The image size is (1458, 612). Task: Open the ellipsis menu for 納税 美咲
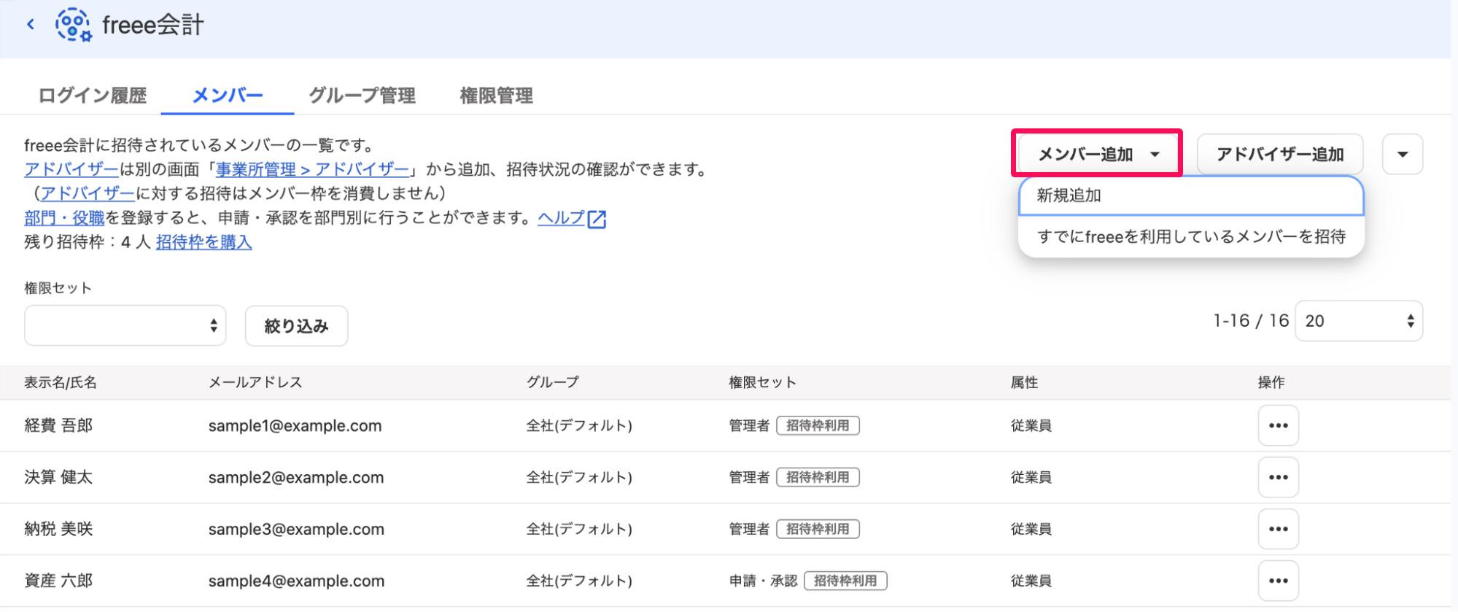pyautogui.click(x=1278, y=529)
